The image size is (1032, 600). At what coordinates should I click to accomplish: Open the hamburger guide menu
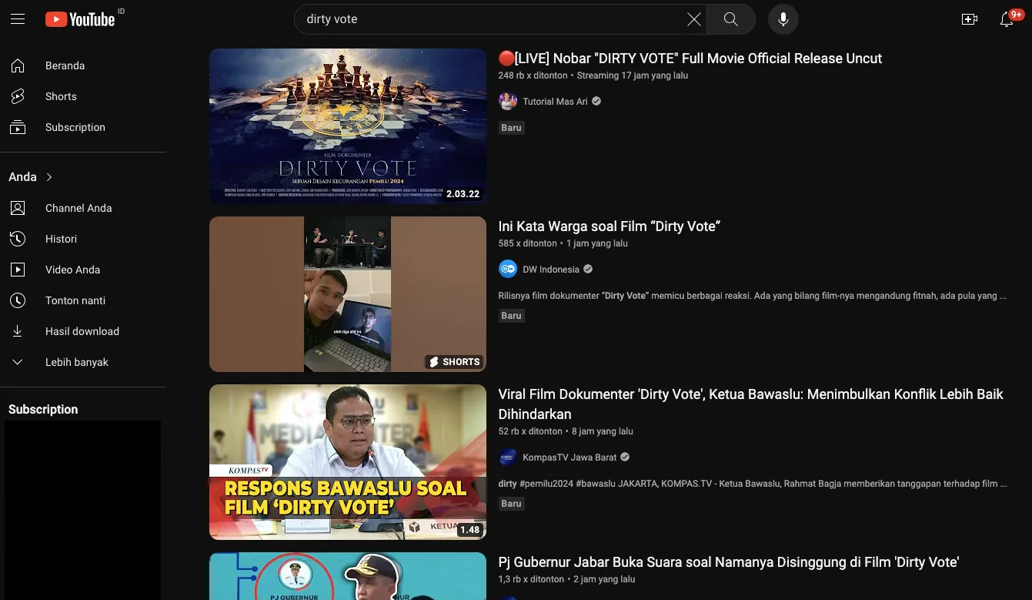[x=18, y=19]
